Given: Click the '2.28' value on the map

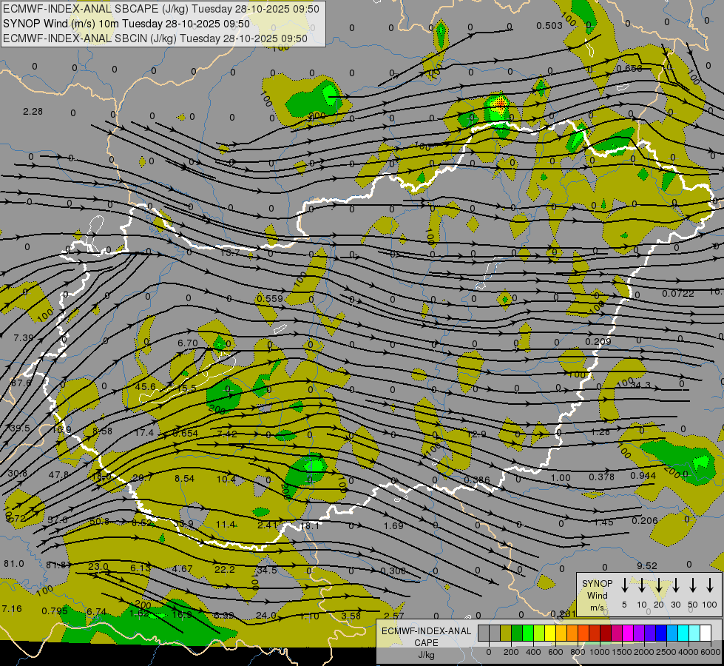Looking at the screenshot, I should point(33,112).
